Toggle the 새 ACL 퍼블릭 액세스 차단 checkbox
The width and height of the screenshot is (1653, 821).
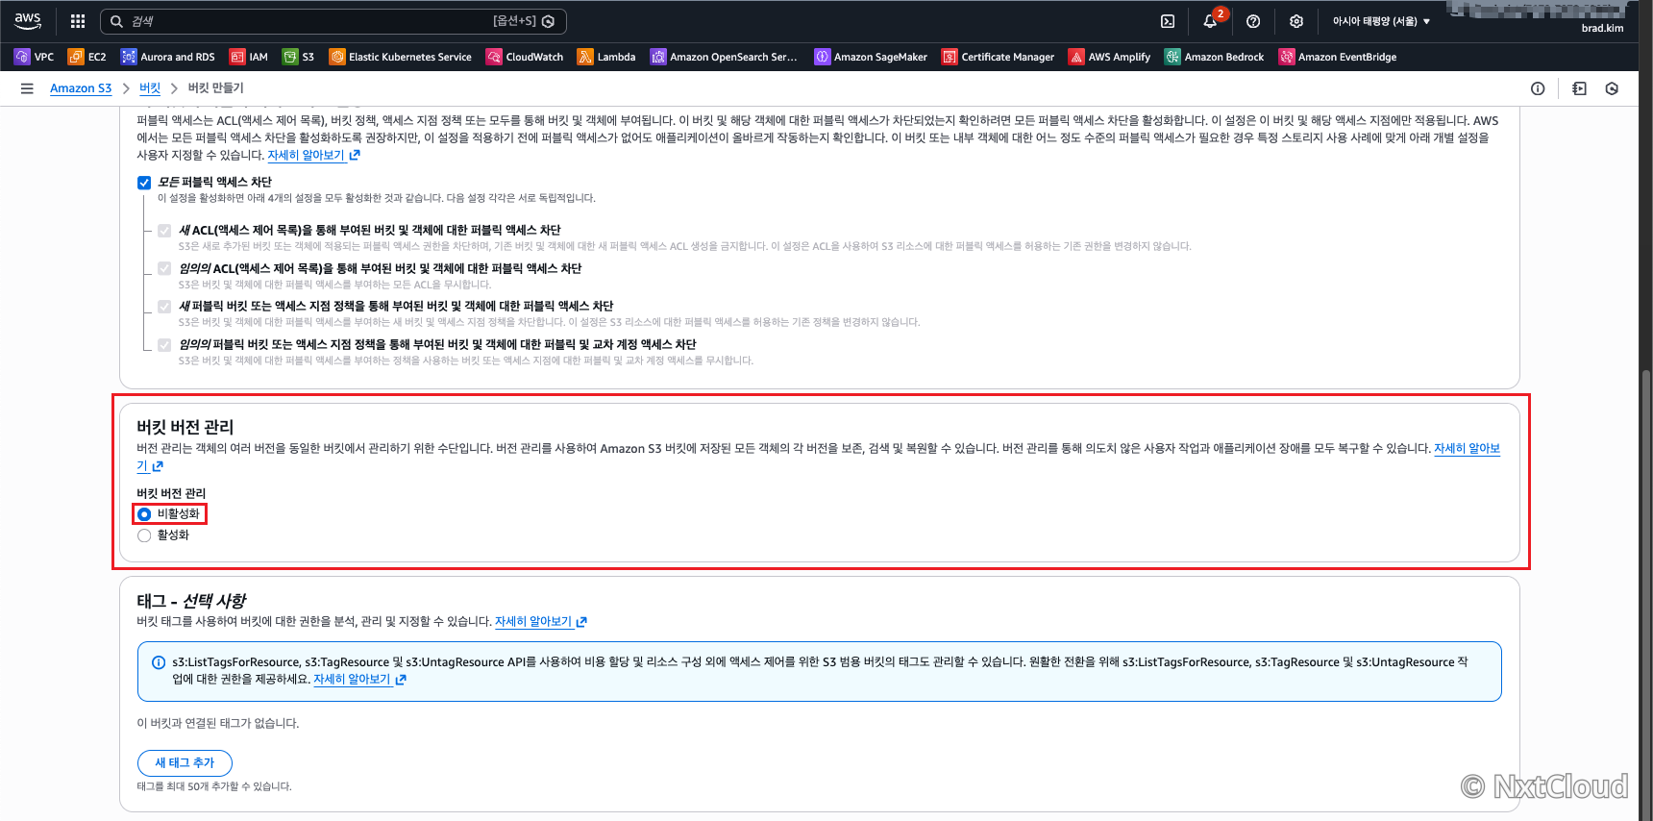164,231
